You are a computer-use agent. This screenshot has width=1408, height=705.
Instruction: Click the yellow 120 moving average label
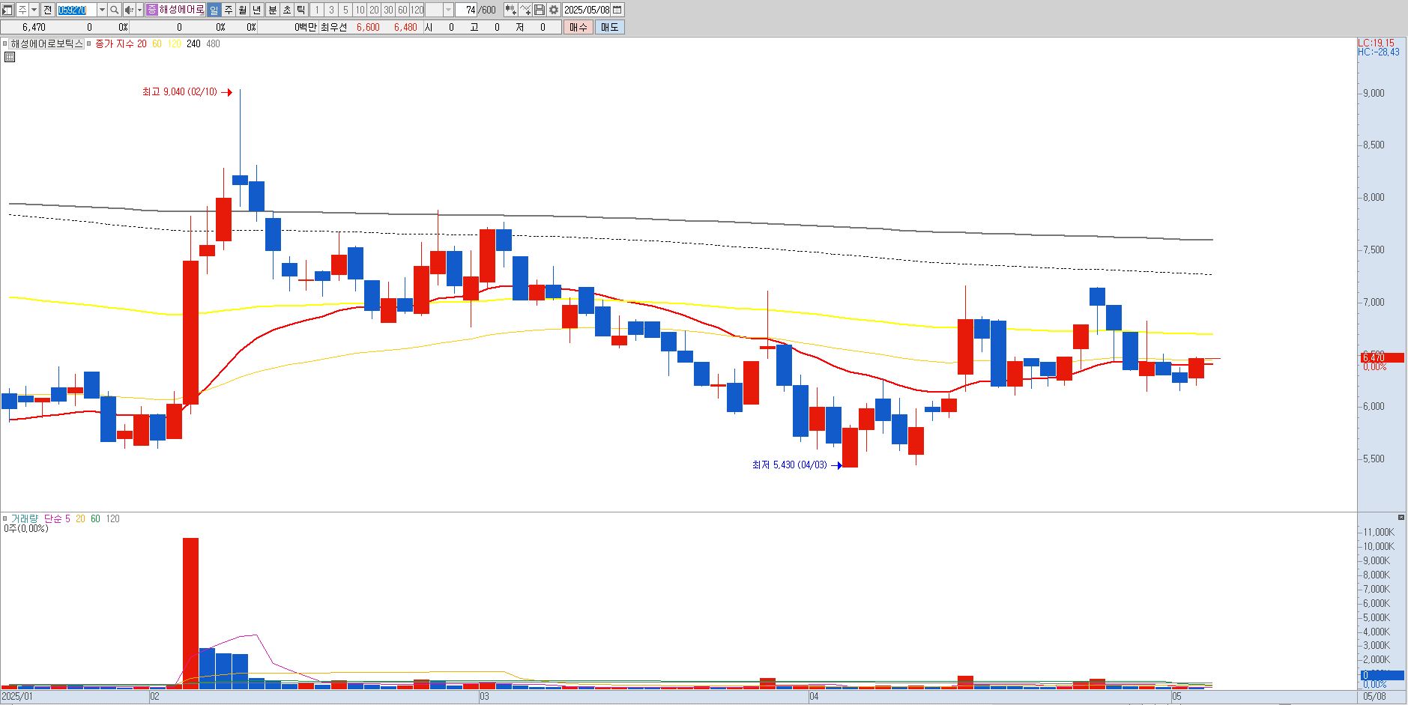[x=174, y=43]
